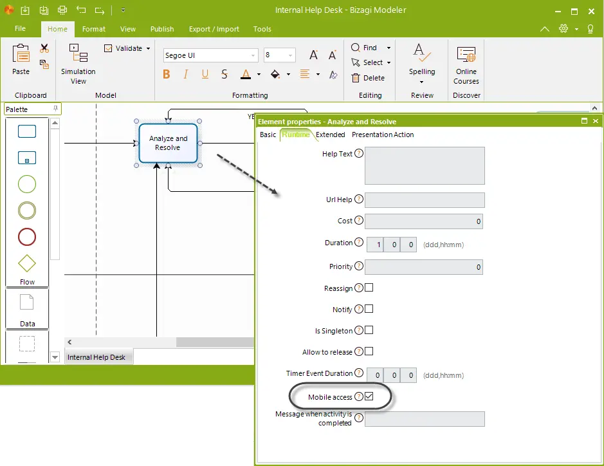Open Simulation View
Screen dimensions: 604x466
pyautogui.click(x=78, y=64)
